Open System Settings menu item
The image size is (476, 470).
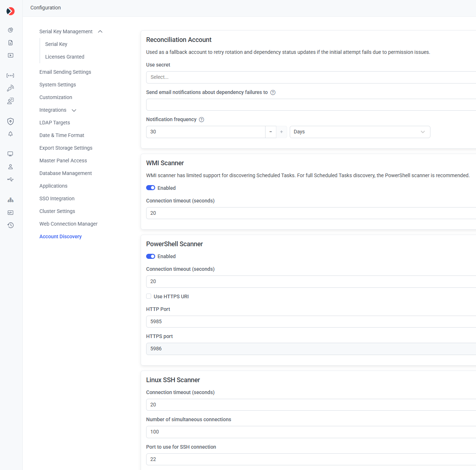(x=58, y=85)
